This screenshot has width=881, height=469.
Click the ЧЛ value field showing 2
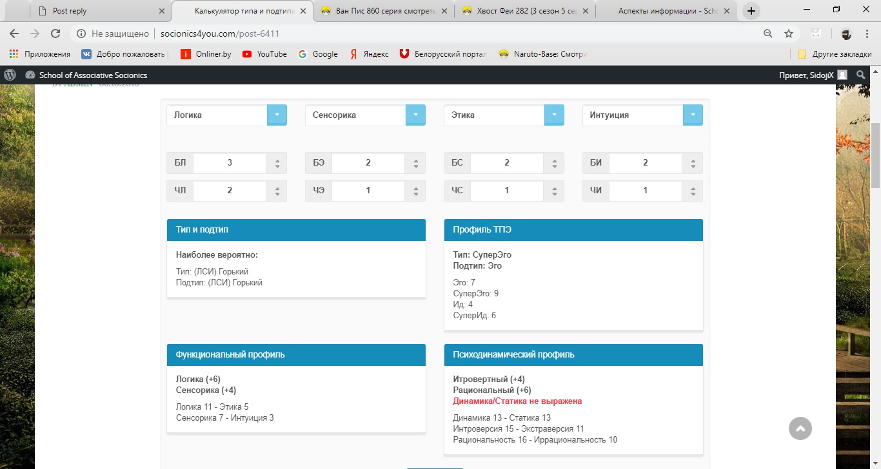(x=230, y=191)
